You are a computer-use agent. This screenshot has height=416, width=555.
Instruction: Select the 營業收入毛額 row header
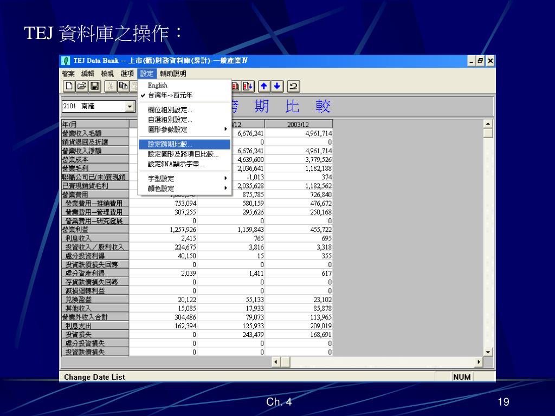[x=95, y=133]
